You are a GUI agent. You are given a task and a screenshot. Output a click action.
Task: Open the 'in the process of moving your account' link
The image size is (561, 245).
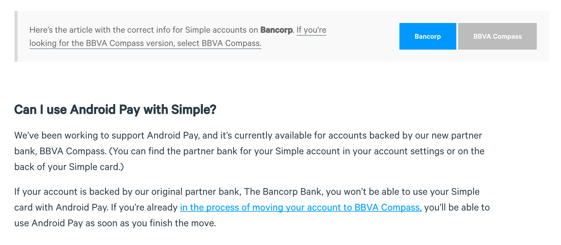[x=300, y=207]
